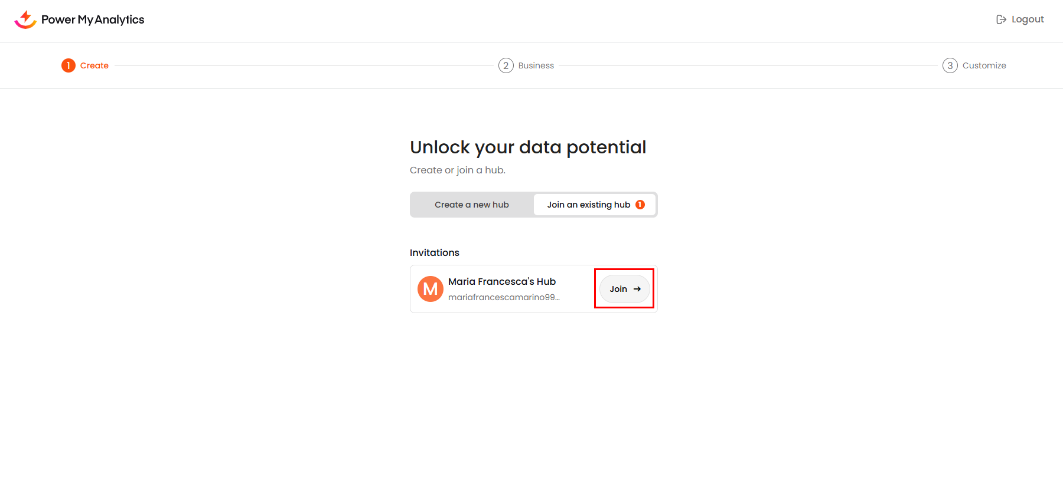Click the step 2 circle icon
Image resolution: width=1063 pixels, height=503 pixels.
pyautogui.click(x=506, y=65)
